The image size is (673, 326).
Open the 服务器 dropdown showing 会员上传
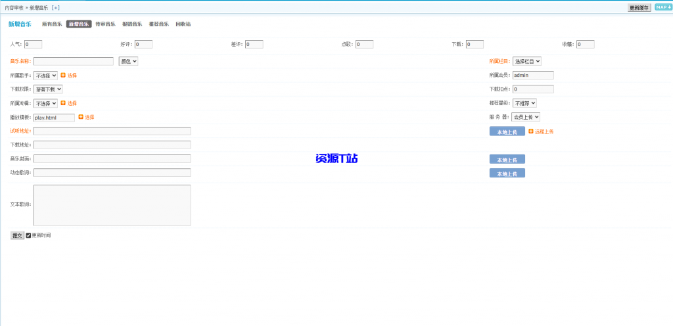[x=526, y=117]
